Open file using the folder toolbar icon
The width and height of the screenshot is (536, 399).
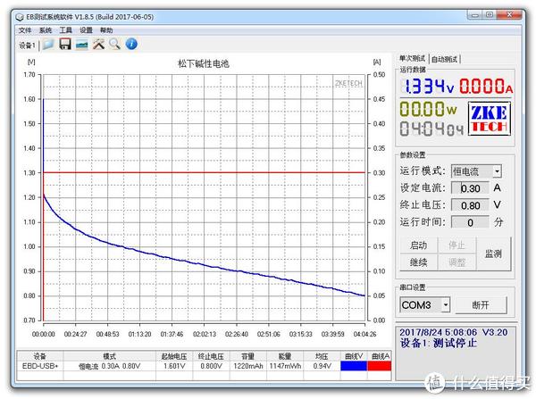click(x=48, y=44)
